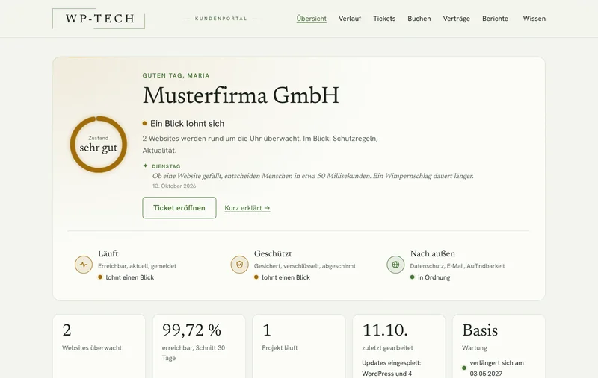Screen dimensions: 598x378
Task: Click the shield icon next to Geschützt
Action: (239, 265)
